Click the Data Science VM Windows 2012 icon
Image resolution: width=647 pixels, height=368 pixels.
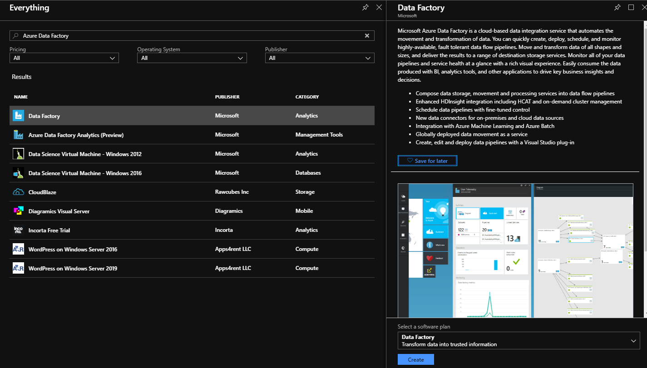click(18, 154)
